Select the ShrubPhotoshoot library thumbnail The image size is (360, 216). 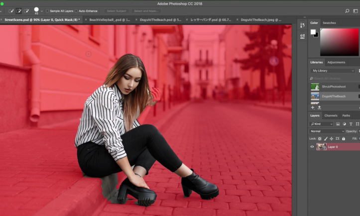pyautogui.click(x=315, y=86)
